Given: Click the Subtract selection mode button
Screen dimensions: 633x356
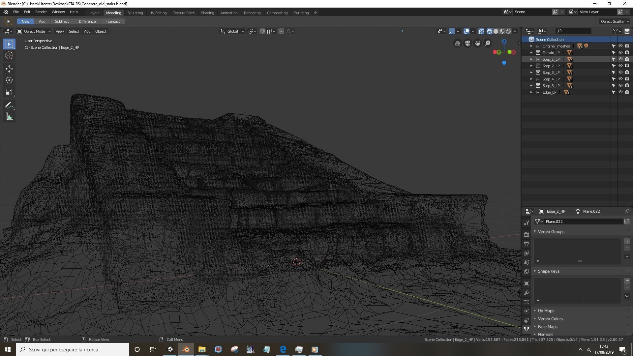Looking at the screenshot, I should point(62,21).
